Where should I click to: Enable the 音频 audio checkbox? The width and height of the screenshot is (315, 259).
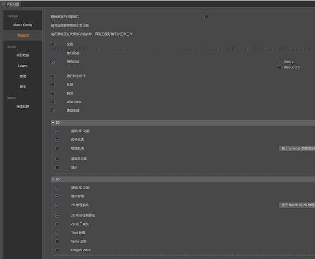pos(53,84)
